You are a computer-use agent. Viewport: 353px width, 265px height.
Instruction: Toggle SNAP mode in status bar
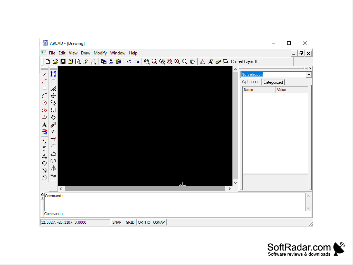[117, 222]
